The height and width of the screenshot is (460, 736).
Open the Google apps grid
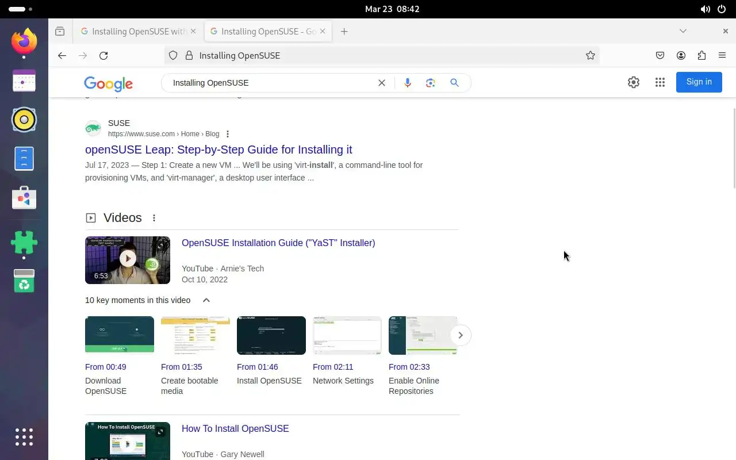(x=660, y=82)
